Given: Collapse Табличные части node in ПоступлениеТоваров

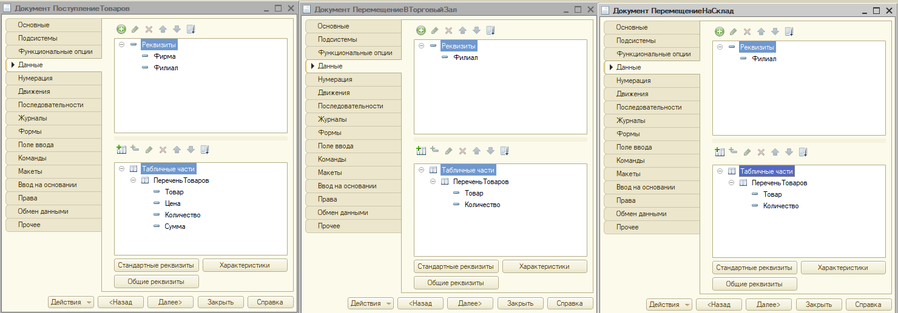Looking at the screenshot, I should point(122,169).
